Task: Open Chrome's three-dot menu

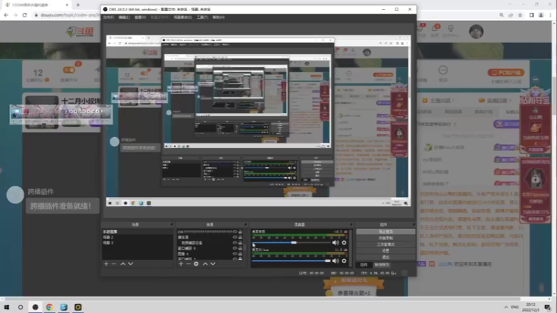Action: coord(551,15)
